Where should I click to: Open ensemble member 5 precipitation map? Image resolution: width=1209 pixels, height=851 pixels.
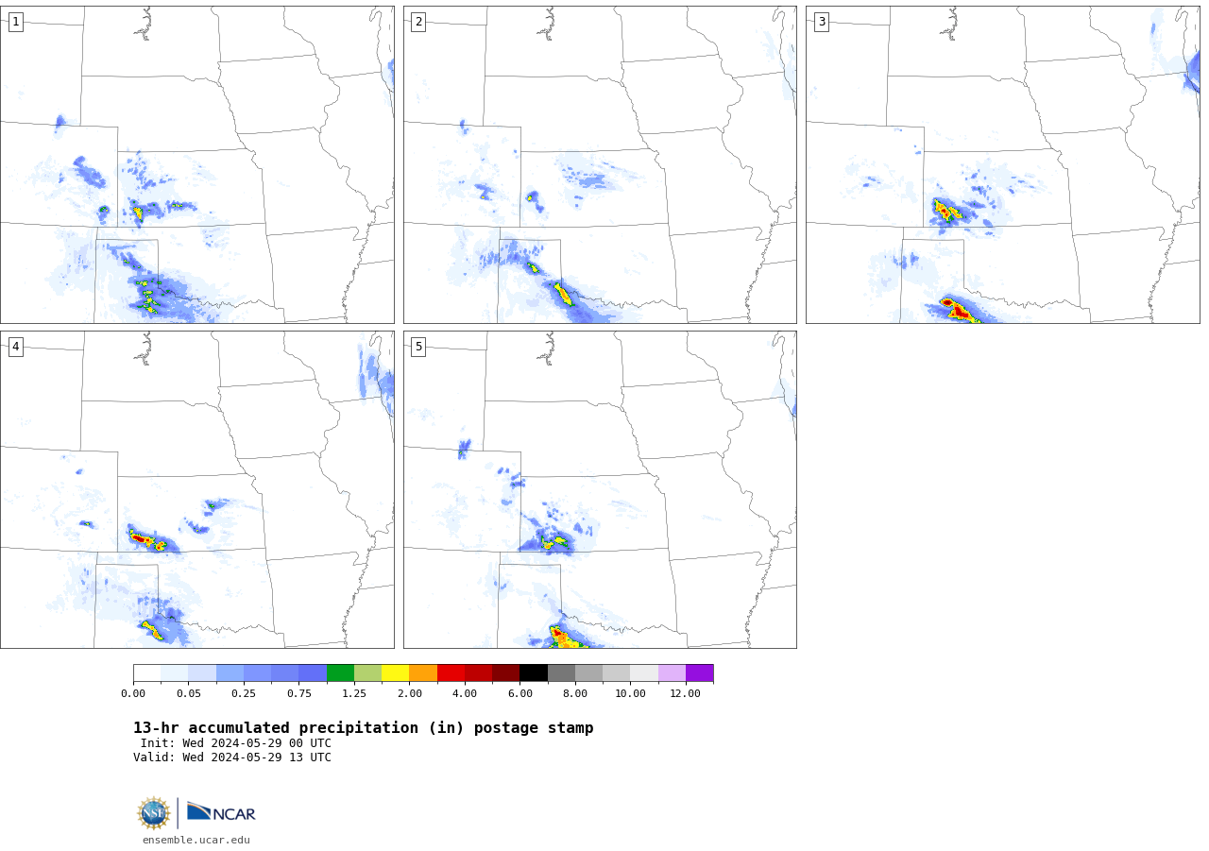click(600, 489)
